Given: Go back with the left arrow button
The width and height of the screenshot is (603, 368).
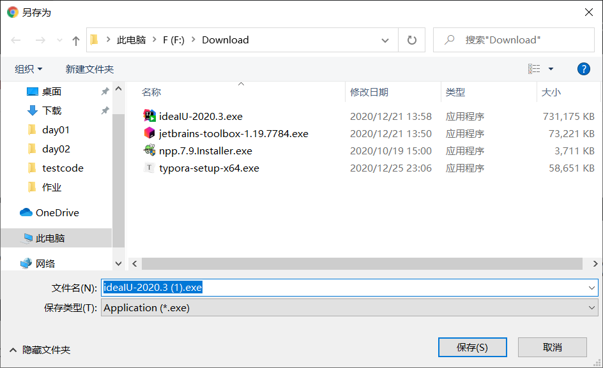Looking at the screenshot, I should (x=16, y=40).
